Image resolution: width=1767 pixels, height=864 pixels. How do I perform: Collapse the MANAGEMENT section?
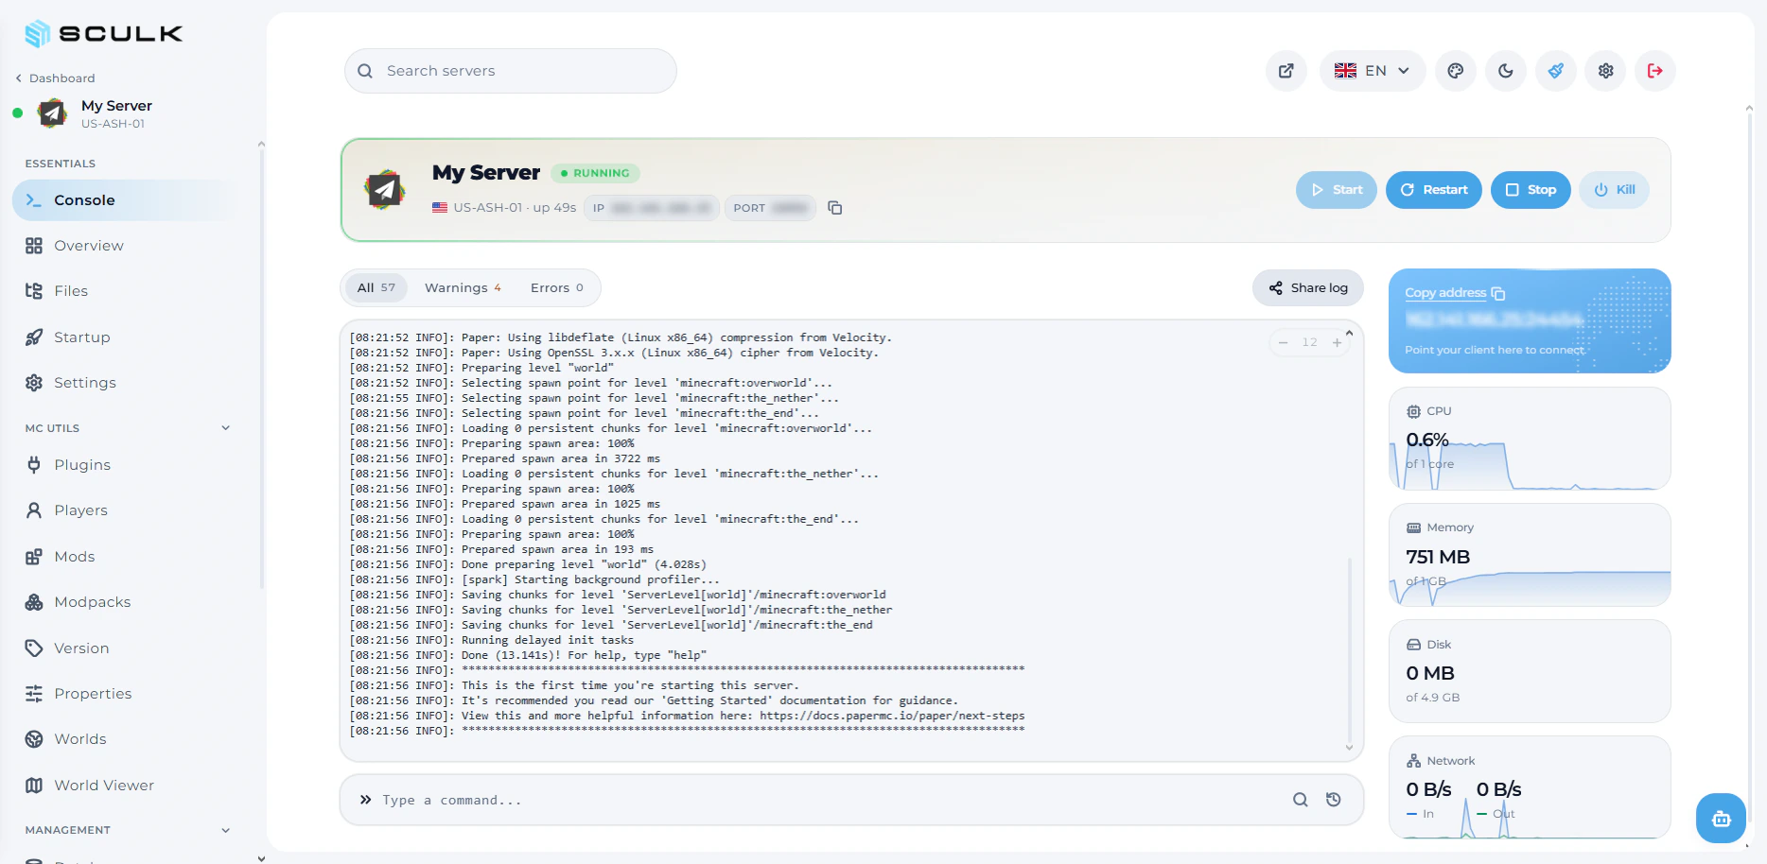click(x=225, y=830)
